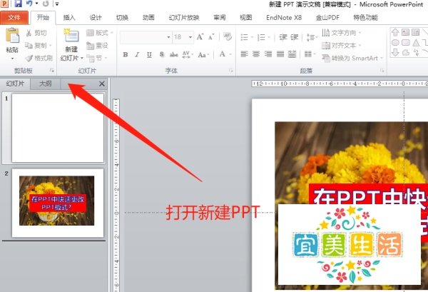Select blank slide 1 thumbnail
This screenshot has width=428, height=292.
point(58,128)
